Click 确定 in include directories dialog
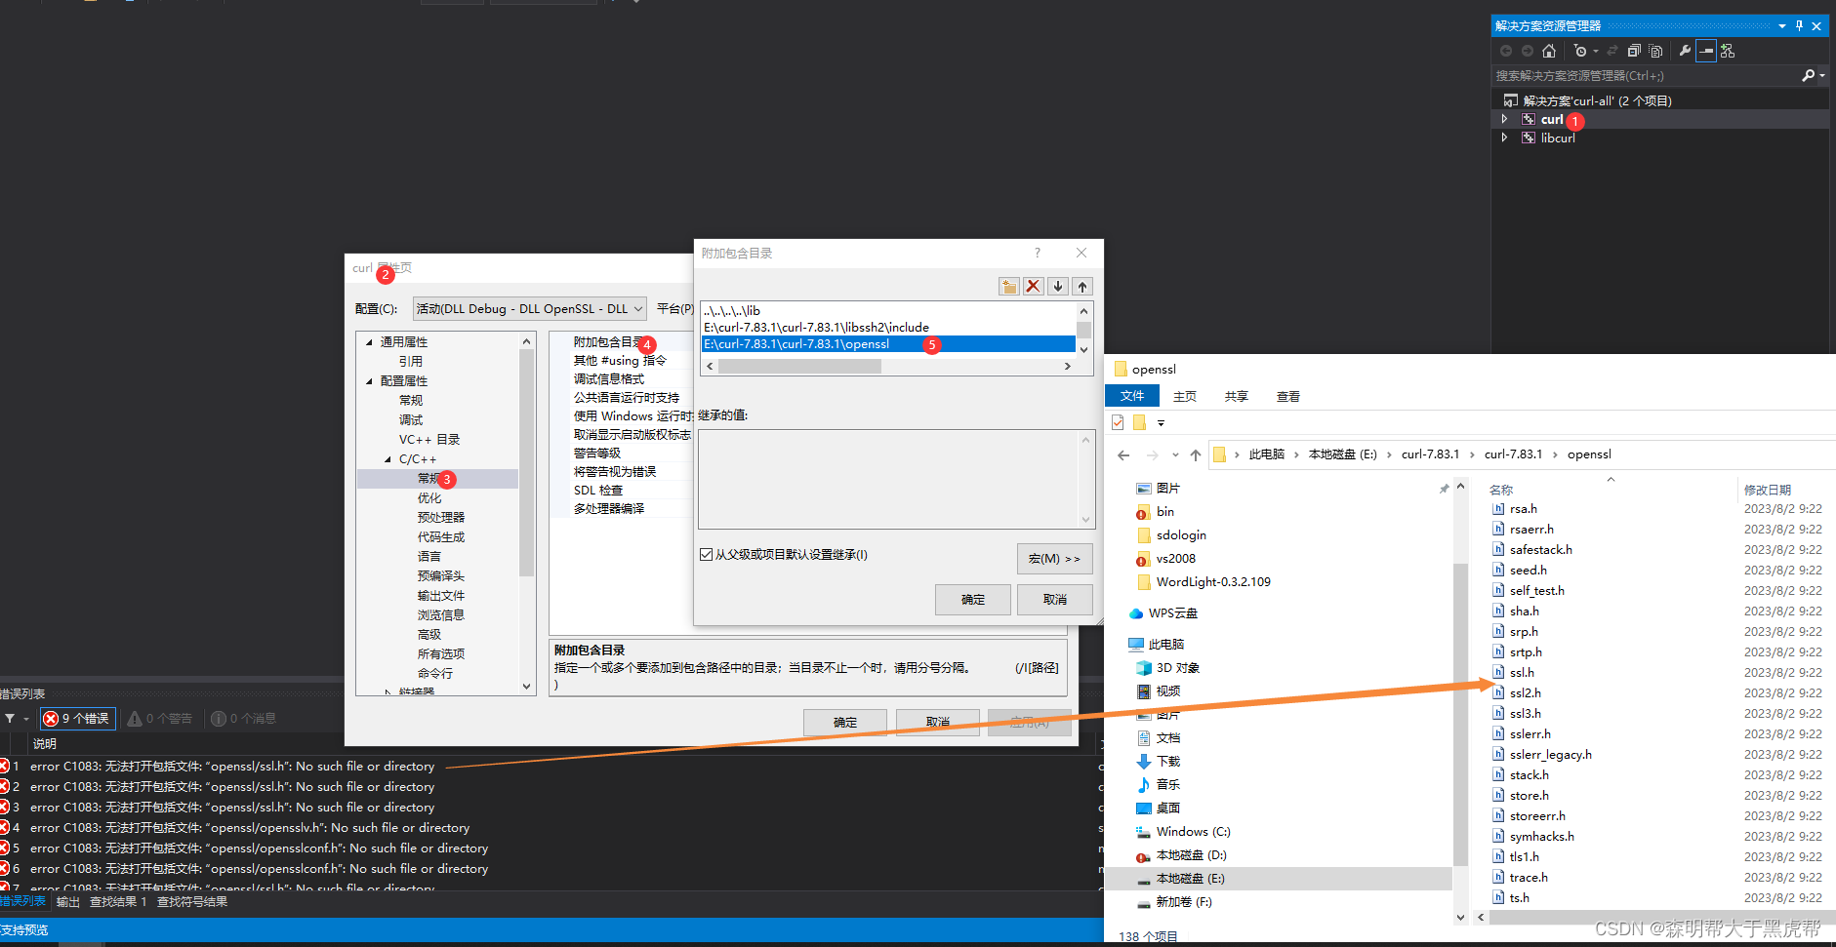1836x947 pixels. (x=973, y=600)
